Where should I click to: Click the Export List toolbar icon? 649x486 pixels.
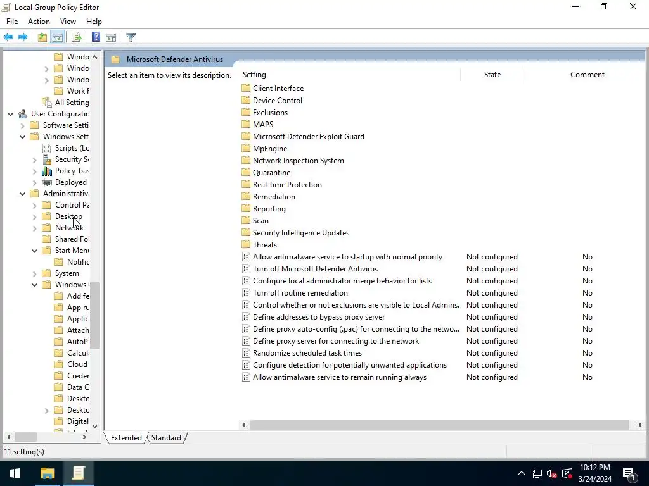(x=77, y=37)
